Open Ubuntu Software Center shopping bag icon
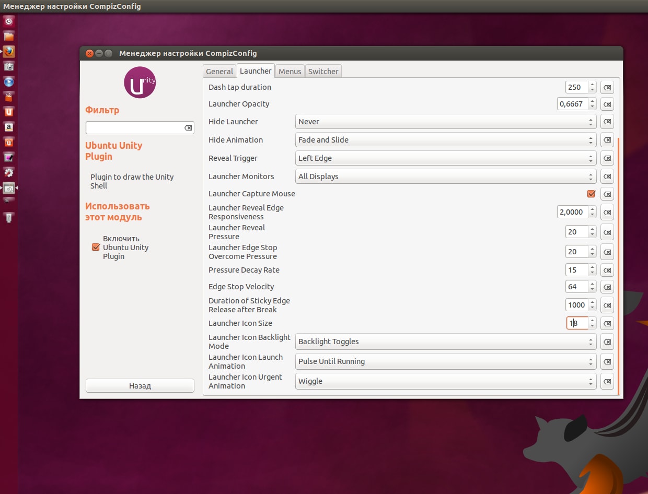The height and width of the screenshot is (494, 648). coord(9,97)
